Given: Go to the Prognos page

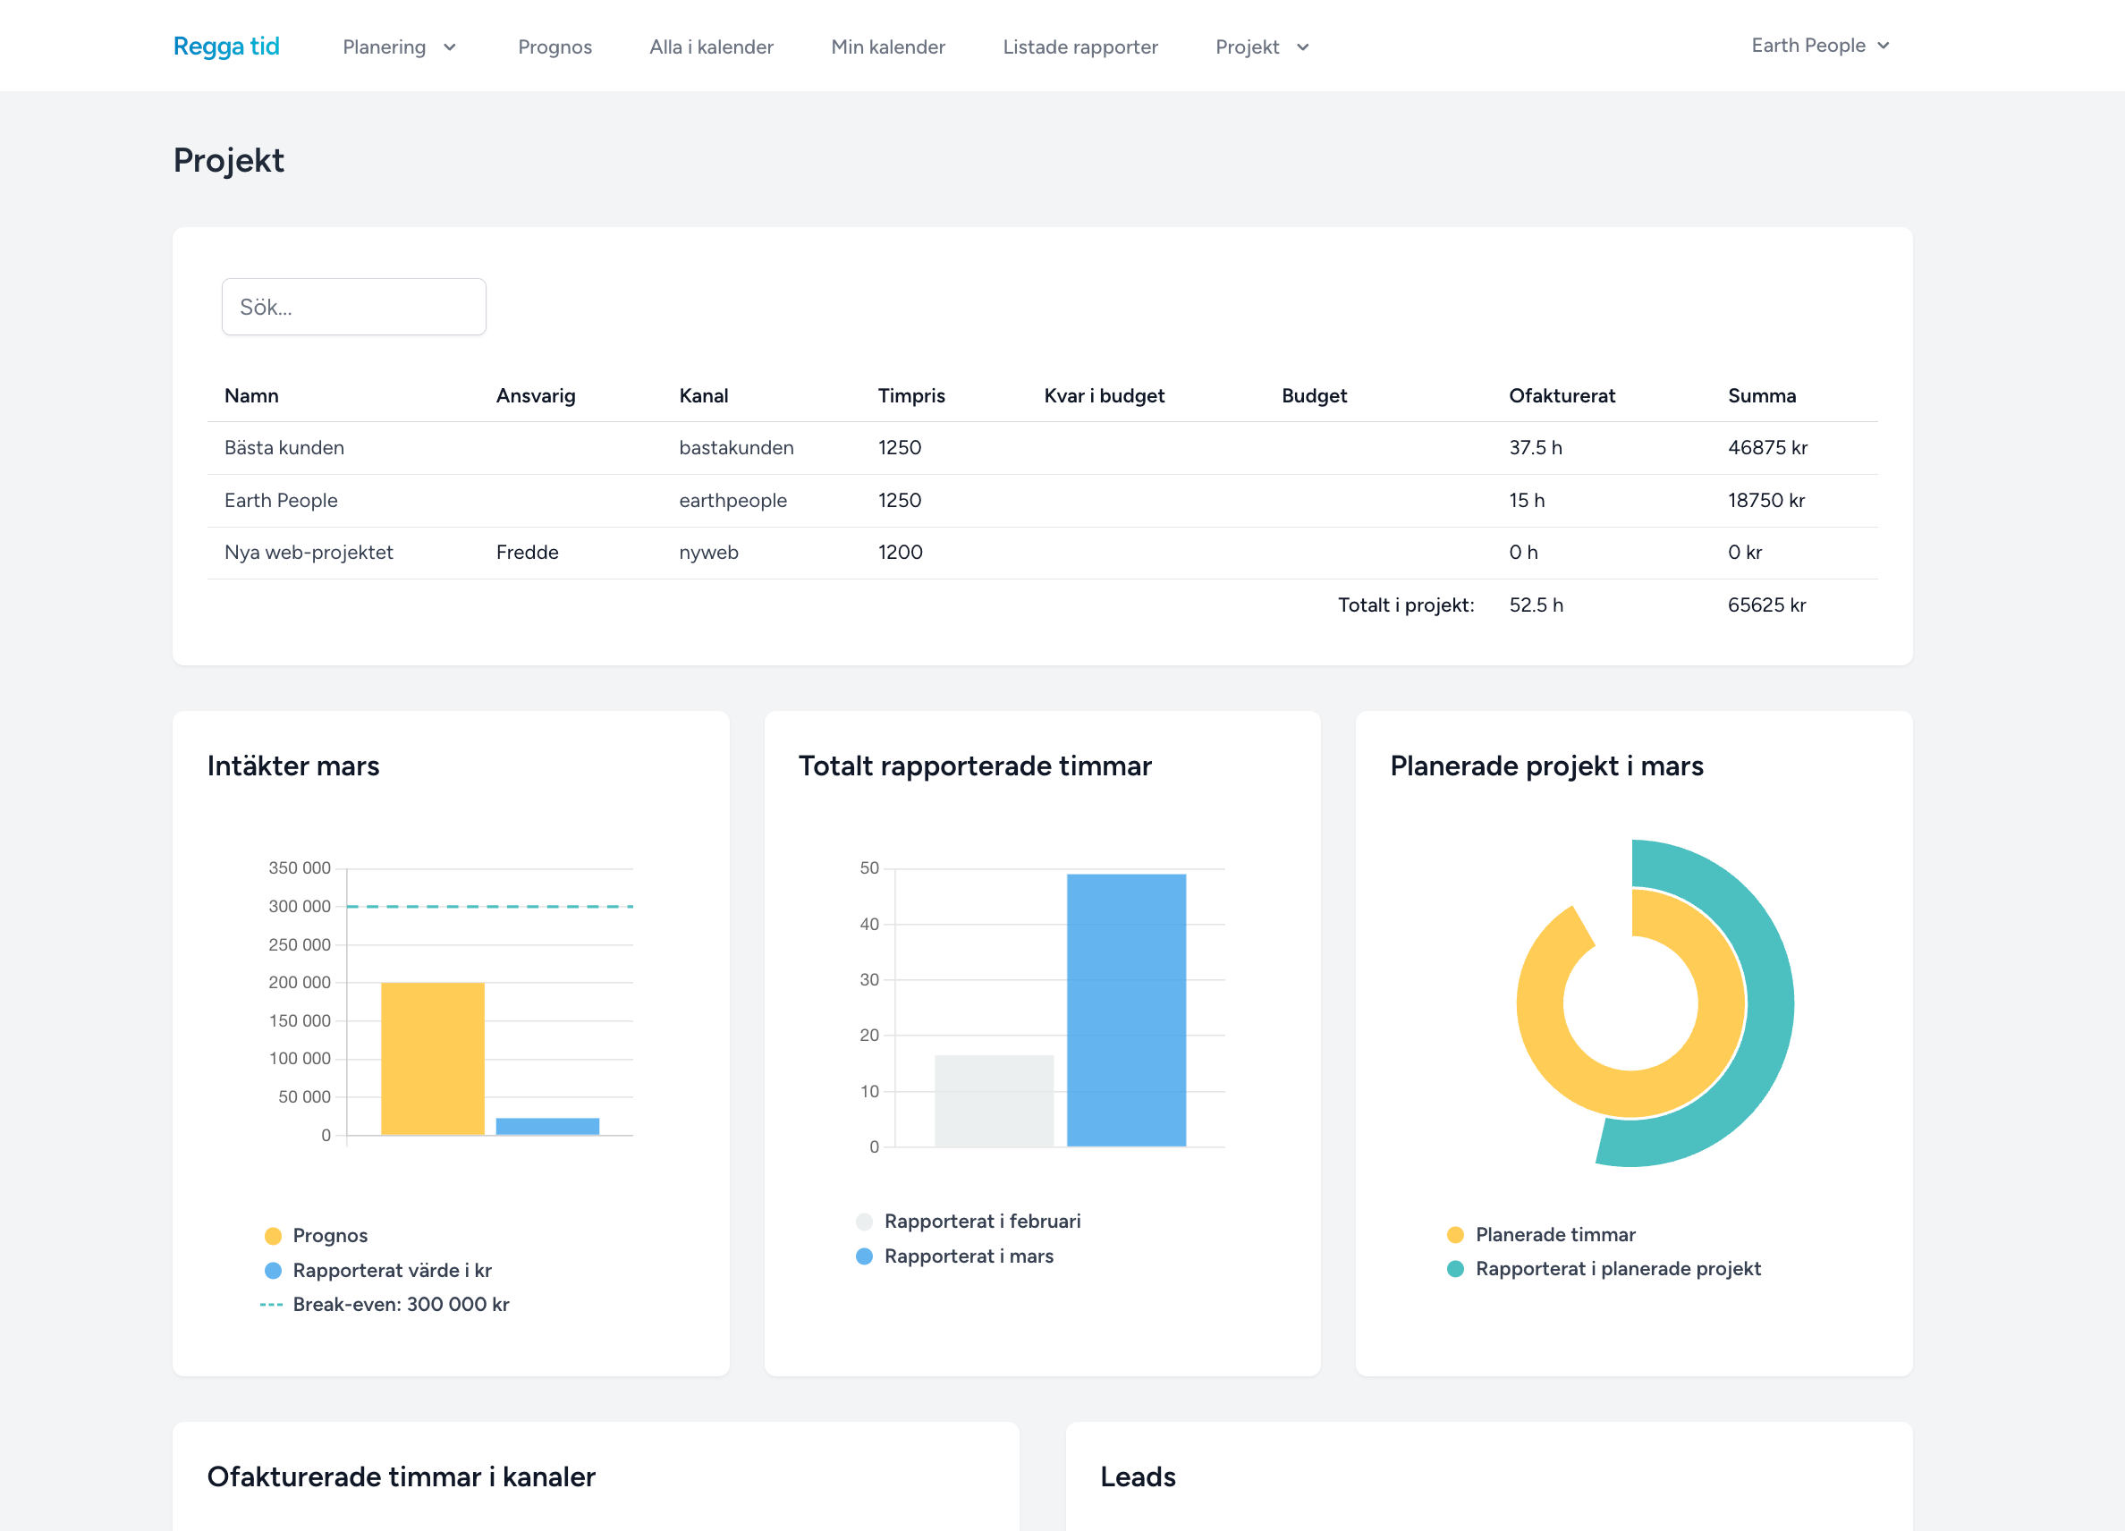Looking at the screenshot, I should coord(555,47).
